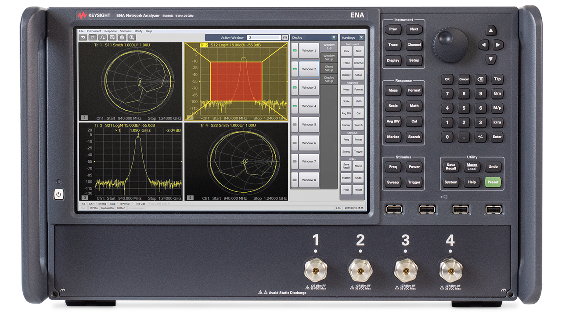Click BW=50 in the status bar

point(125,204)
